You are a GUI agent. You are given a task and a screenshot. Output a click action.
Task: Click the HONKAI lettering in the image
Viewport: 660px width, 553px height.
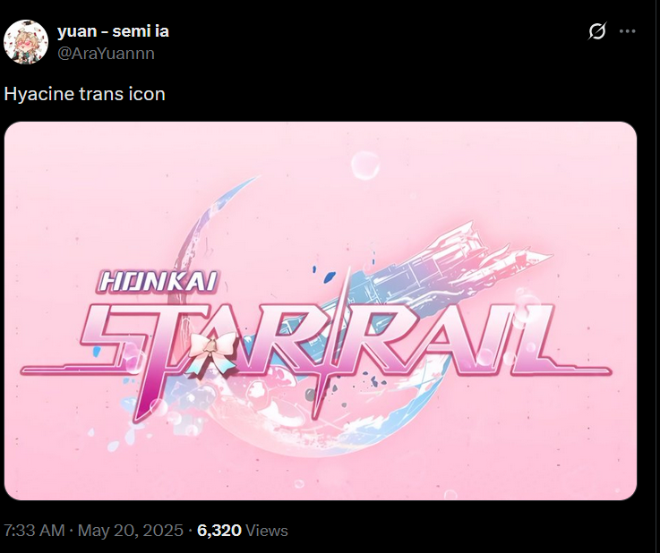coord(159,282)
